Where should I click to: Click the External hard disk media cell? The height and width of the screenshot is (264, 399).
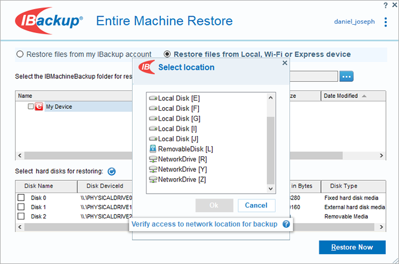click(x=355, y=208)
